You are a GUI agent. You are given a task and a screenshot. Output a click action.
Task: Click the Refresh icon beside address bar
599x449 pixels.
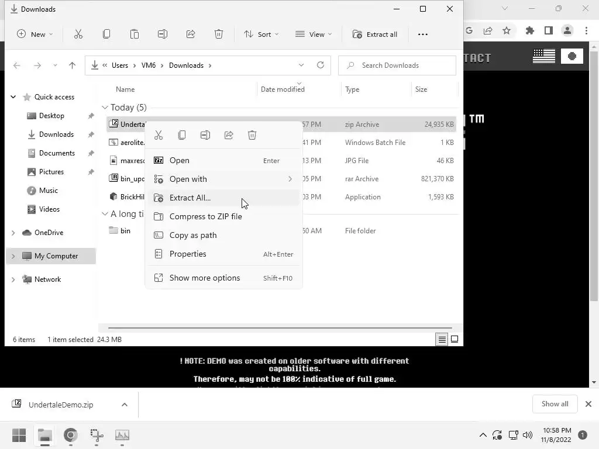point(321,65)
